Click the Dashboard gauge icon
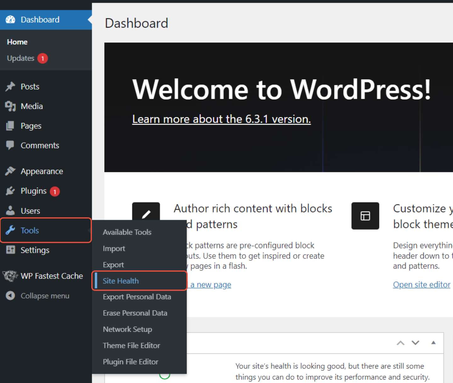 [10, 19]
